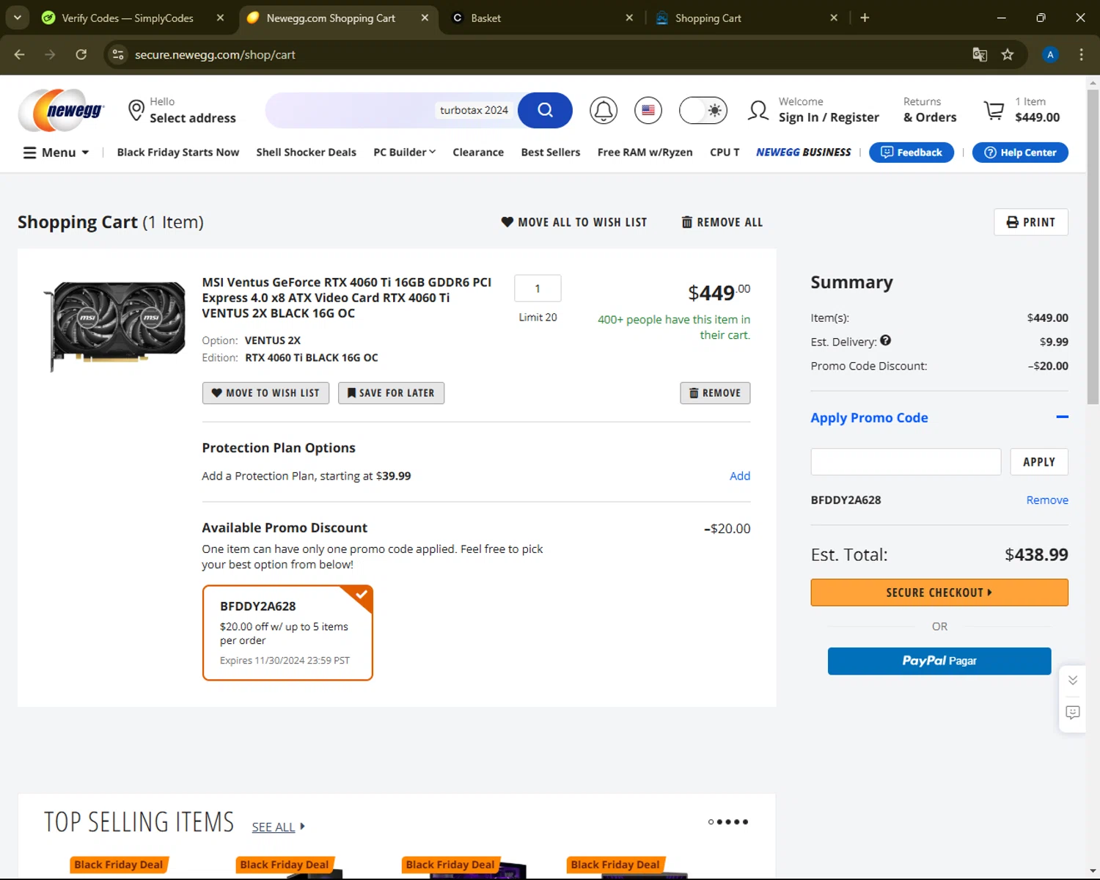Open the Chrome profile avatar

click(x=1050, y=54)
